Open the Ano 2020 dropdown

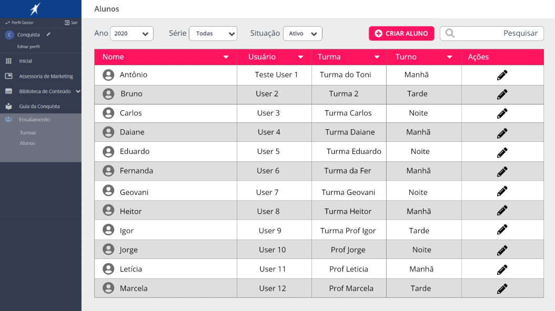(132, 34)
